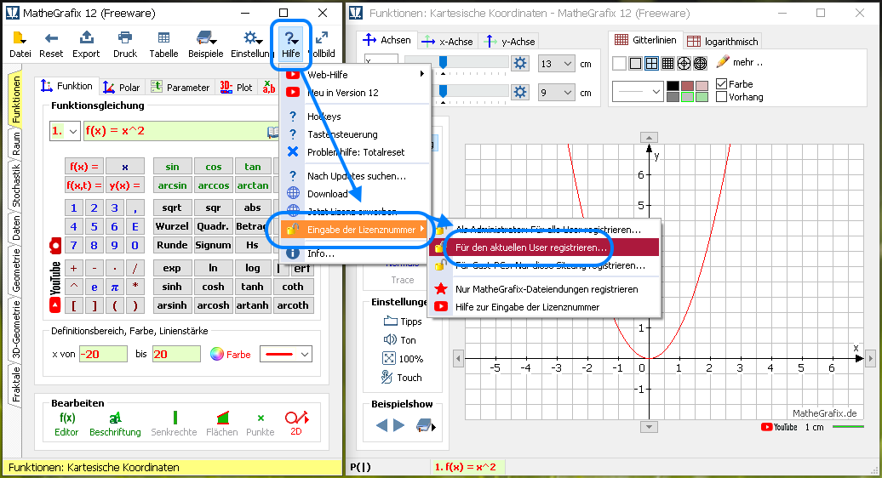882x478 pixels.
Task: Switch to the Polar tab
Action: tap(122, 87)
